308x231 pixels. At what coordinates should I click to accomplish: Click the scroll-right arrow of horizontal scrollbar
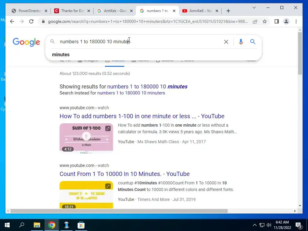pyautogui.click(x=295, y=211)
